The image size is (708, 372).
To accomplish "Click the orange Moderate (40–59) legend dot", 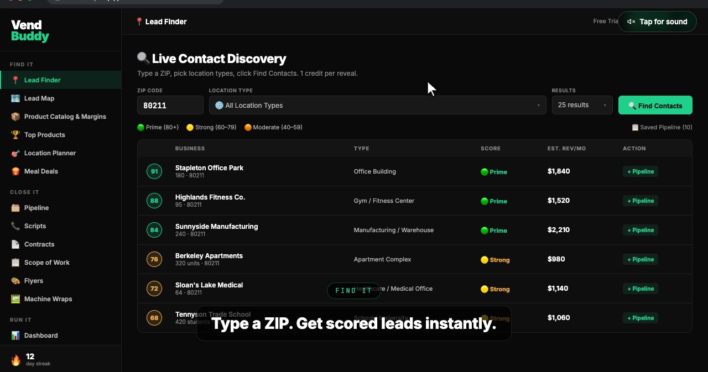I will [248, 127].
